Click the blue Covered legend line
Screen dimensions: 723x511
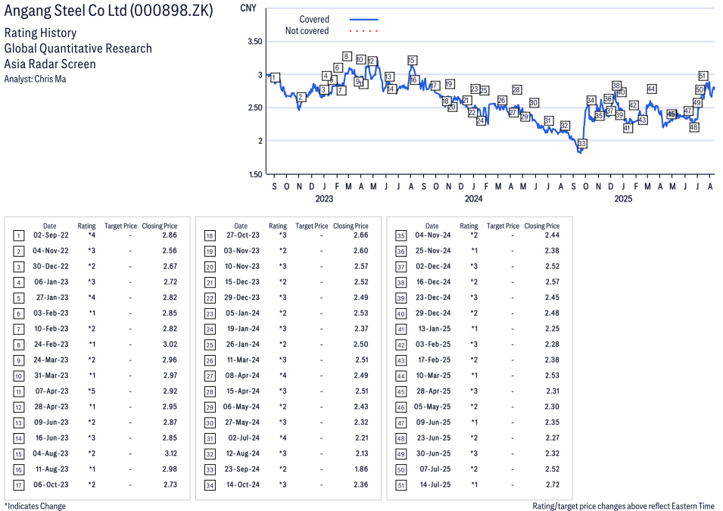pos(364,20)
